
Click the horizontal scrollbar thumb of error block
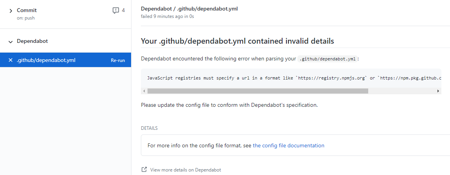pyautogui.click(x=257, y=91)
